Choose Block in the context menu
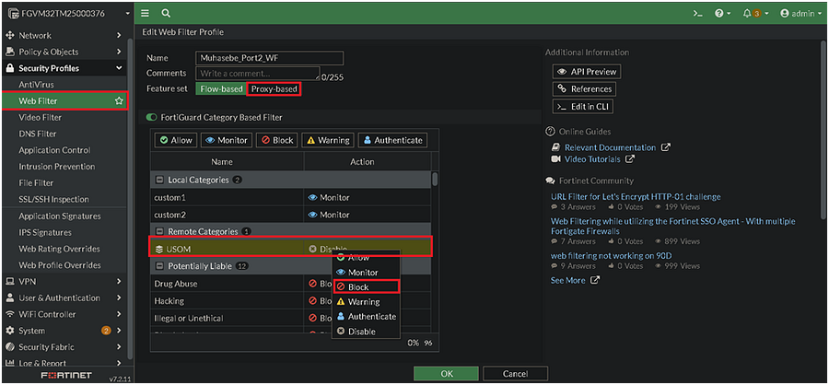The height and width of the screenshot is (385, 829). (366, 286)
